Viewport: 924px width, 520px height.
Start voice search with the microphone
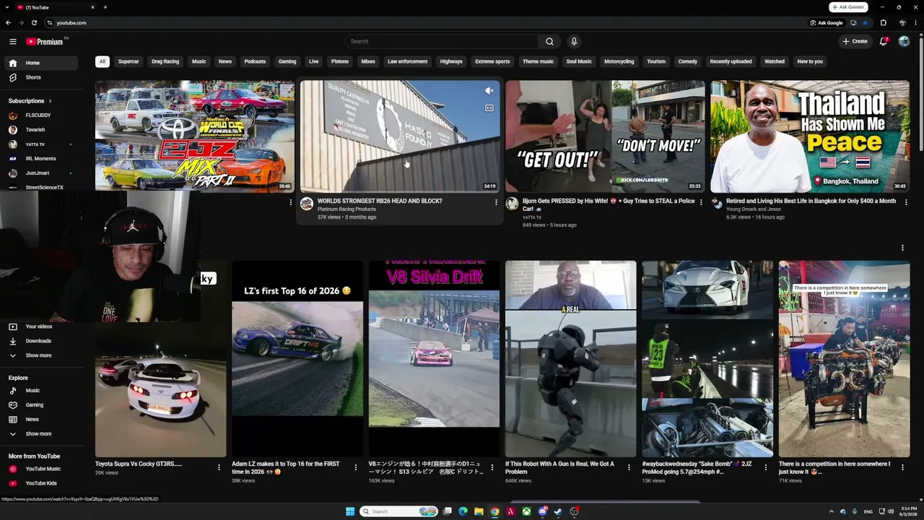pyautogui.click(x=574, y=41)
